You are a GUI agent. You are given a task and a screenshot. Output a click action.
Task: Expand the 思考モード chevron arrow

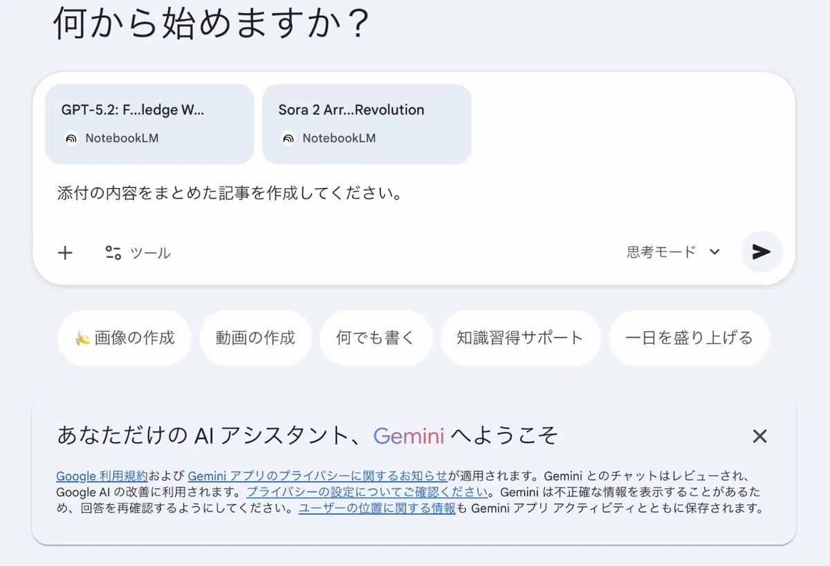[714, 252]
